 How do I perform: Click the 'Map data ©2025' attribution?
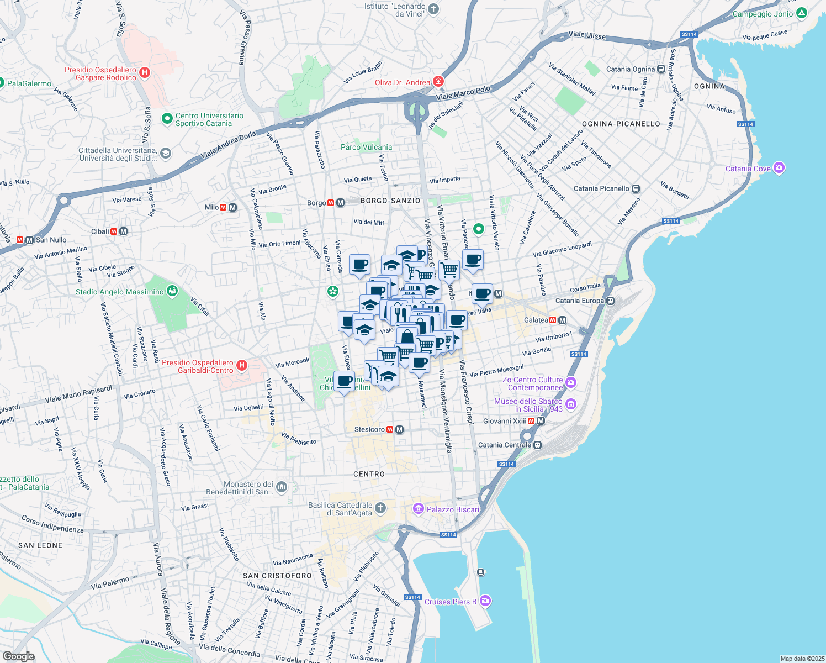click(x=802, y=659)
